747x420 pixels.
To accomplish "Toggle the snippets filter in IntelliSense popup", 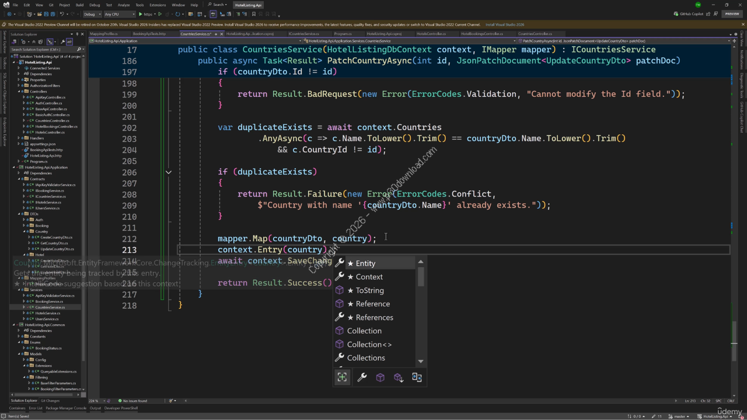I will pos(417,377).
